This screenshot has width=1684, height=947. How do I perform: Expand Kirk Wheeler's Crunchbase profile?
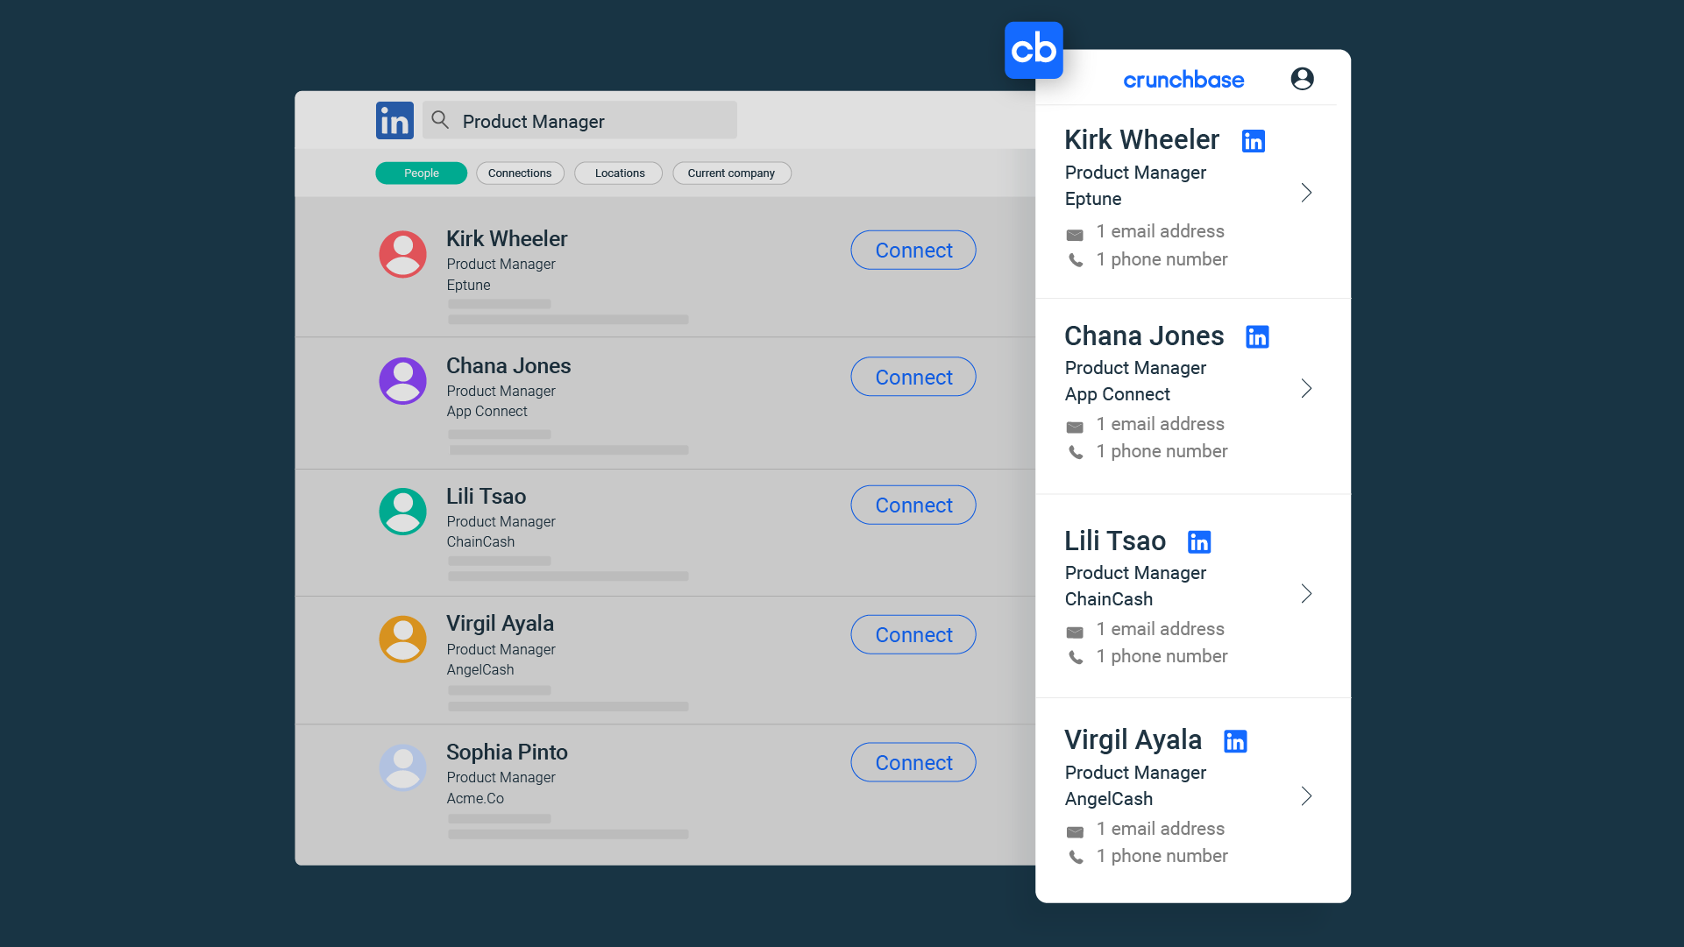click(1304, 192)
